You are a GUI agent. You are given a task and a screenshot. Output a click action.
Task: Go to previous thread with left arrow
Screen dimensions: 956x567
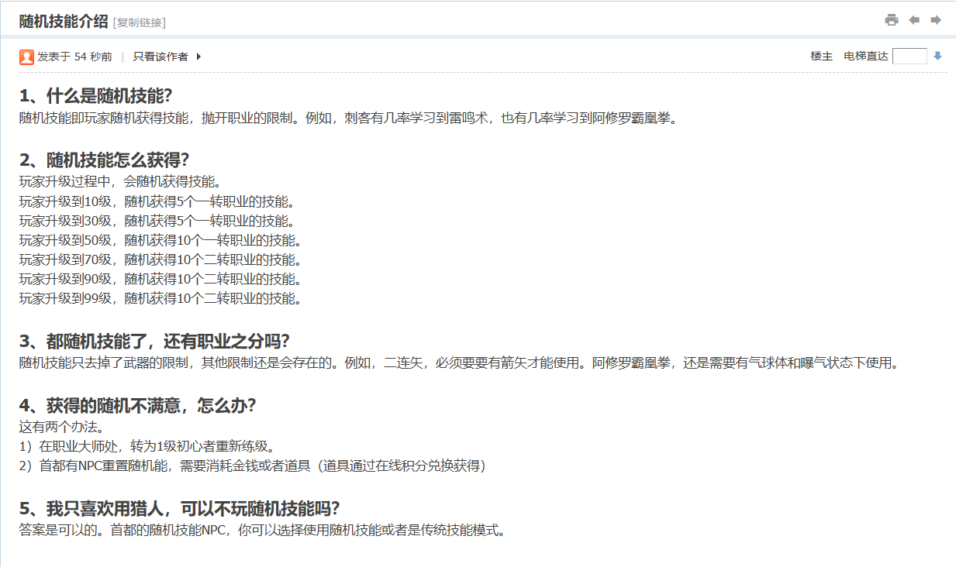914,20
